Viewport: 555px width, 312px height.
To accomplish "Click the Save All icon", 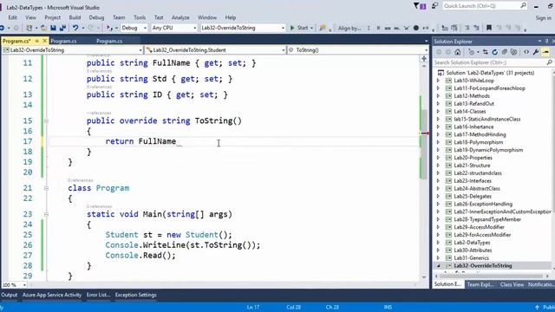I will 62,28.
